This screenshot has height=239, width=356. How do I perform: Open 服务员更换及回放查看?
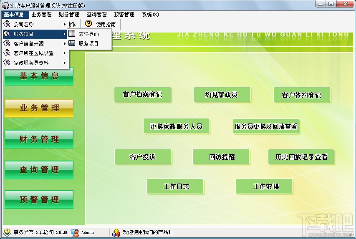coord(266,126)
